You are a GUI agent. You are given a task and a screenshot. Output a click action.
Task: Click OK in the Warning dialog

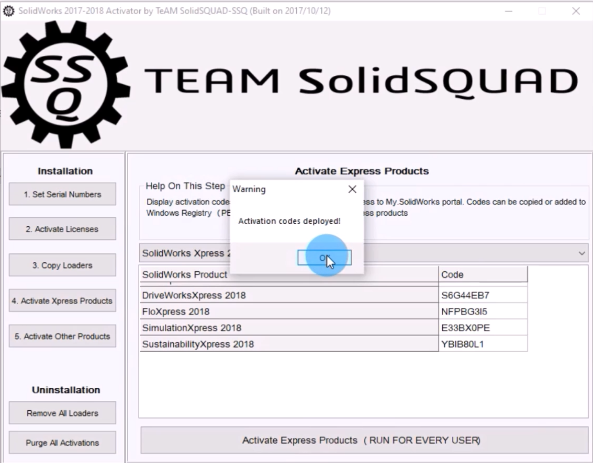tap(324, 258)
